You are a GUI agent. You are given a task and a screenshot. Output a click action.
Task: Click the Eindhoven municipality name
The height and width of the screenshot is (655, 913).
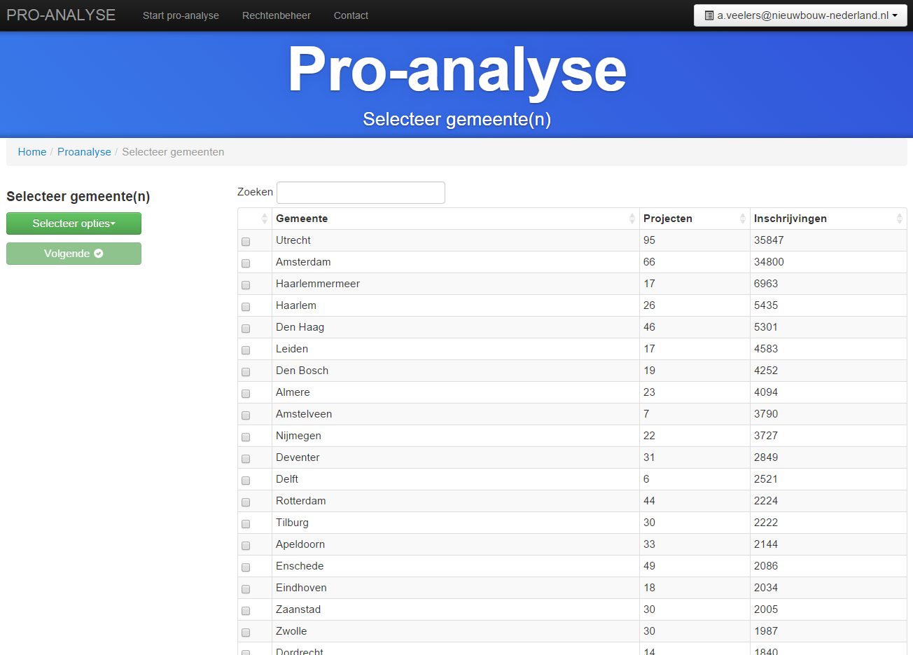[301, 588]
